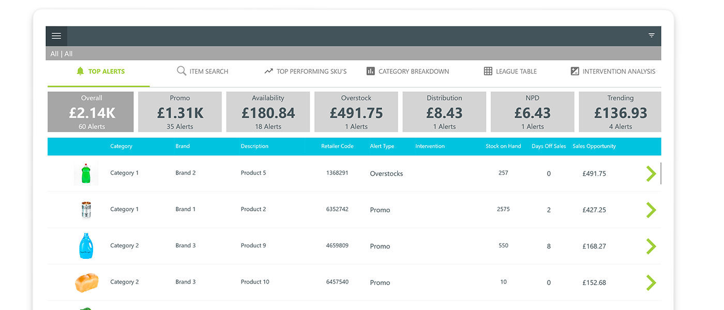This screenshot has width=724, height=310.
Task: Click the tin can image for Product 2
Action: [x=86, y=209]
